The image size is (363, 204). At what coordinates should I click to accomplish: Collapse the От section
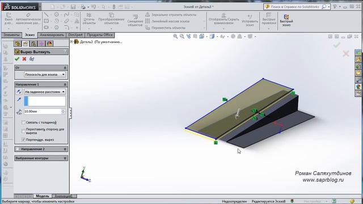point(65,68)
